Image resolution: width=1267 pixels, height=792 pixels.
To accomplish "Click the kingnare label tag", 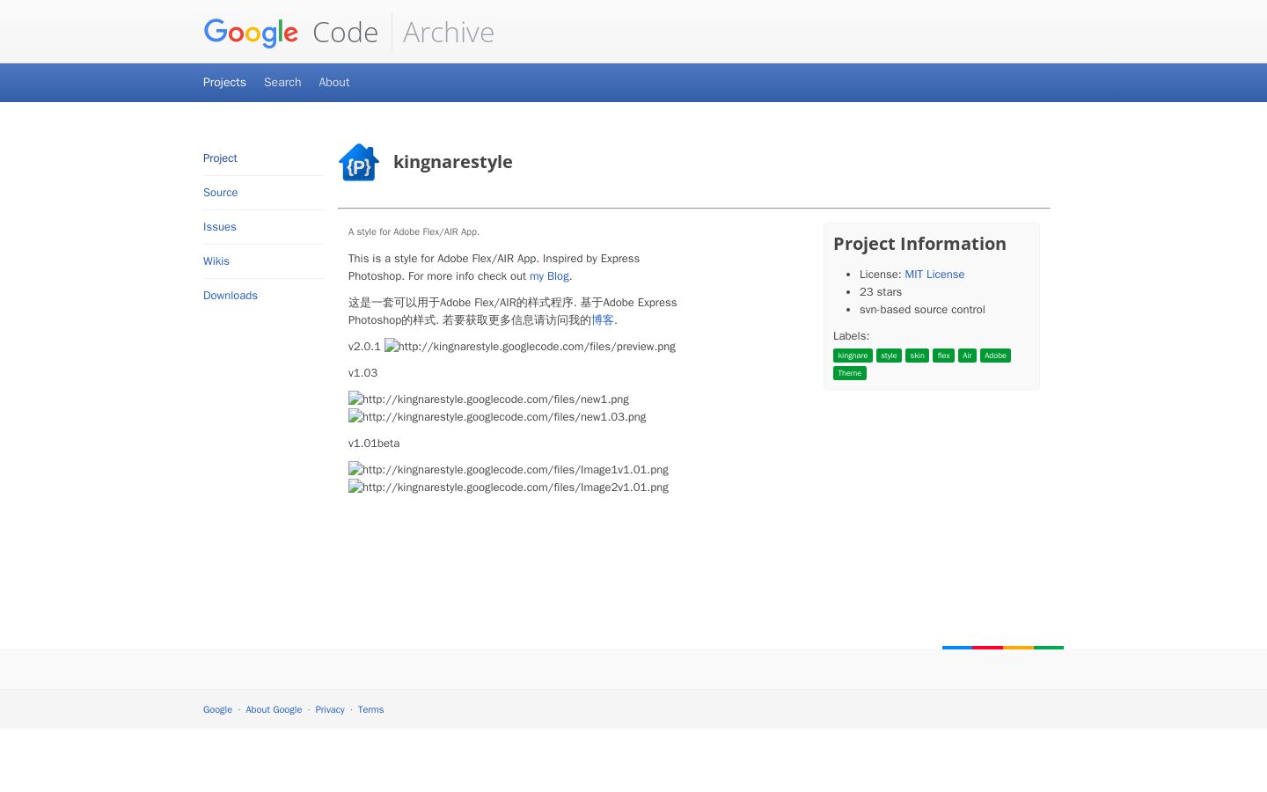I will 853,356.
